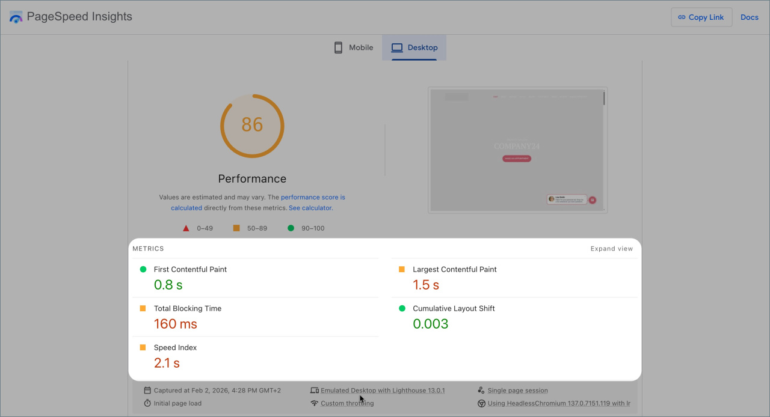Click the green Cumulative Layout Shift dot
Image resolution: width=770 pixels, height=417 pixels.
click(402, 308)
